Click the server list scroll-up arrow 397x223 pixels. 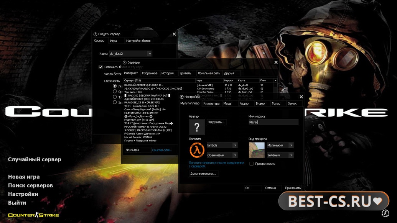[275, 80]
